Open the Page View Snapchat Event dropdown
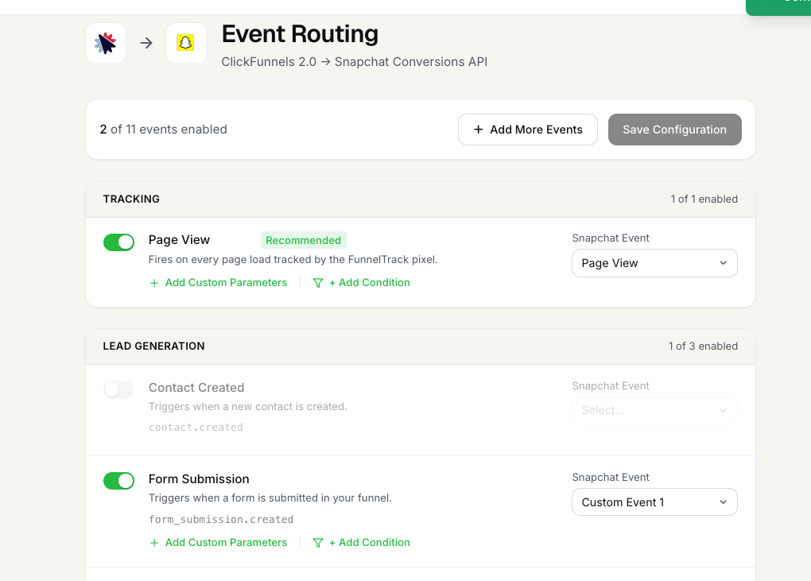The height and width of the screenshot is (581, 811). [x=654, y=263]
